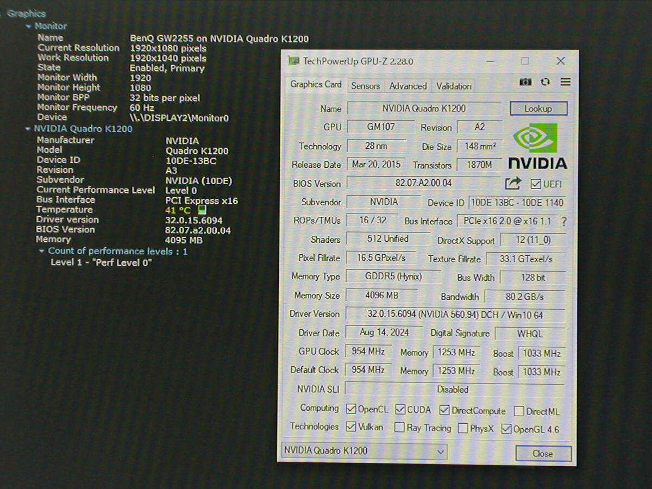Screen dimensions: 652x489
Task: Click the Memory Type field GDDR5 (Hynix)
Action: coord(393,276)
